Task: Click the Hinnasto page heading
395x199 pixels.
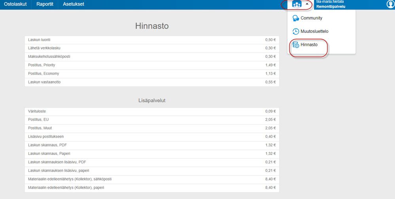Action: (x=152, y=26)
